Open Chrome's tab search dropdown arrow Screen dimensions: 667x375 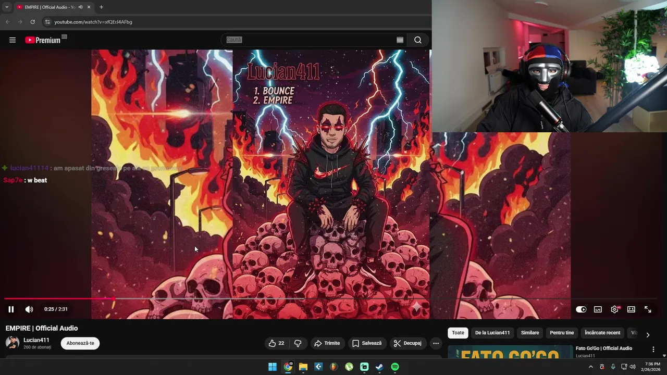(x=7, y=7)
